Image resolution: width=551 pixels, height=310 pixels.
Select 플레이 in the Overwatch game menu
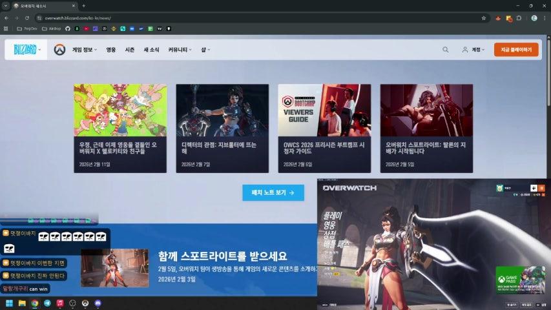(x=333, y=216)
